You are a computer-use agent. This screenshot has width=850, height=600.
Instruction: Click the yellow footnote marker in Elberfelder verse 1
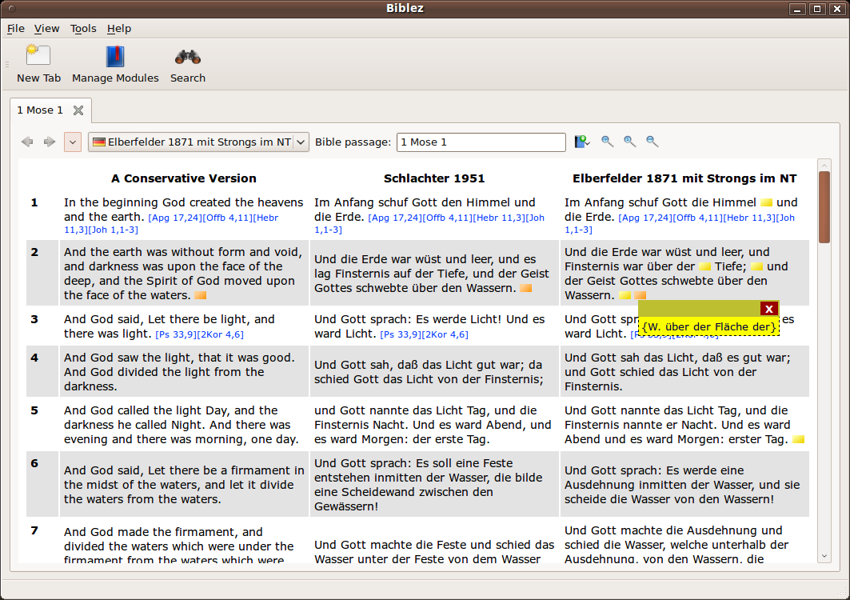[766, 203]
